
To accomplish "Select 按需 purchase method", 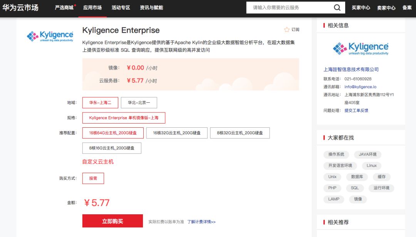I will click(x=93, y=178).
